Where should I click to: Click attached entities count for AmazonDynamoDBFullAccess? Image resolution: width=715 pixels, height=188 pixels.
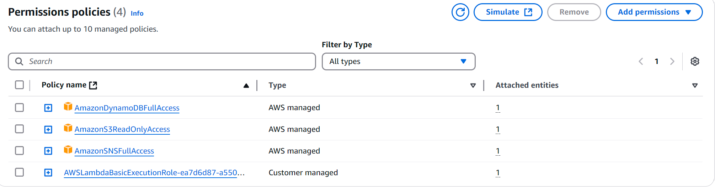pyautogui.click(x=498, y=108)
